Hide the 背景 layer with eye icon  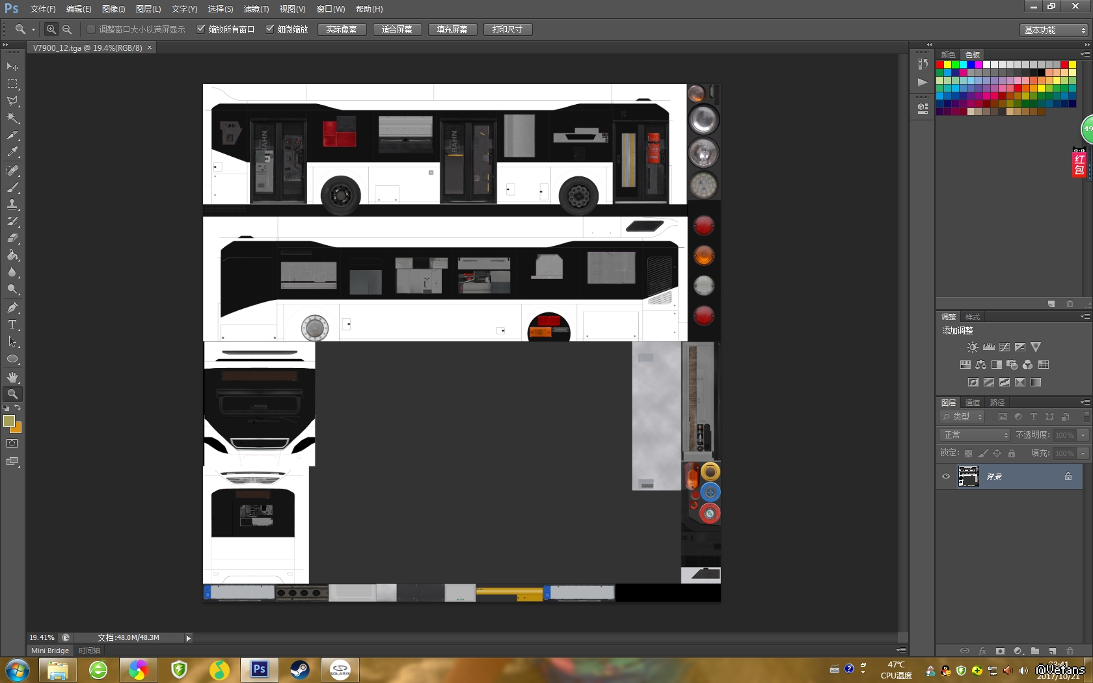(946, 476)
